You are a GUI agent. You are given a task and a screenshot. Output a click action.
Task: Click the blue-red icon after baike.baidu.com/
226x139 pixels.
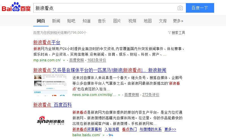coord(111,135)
